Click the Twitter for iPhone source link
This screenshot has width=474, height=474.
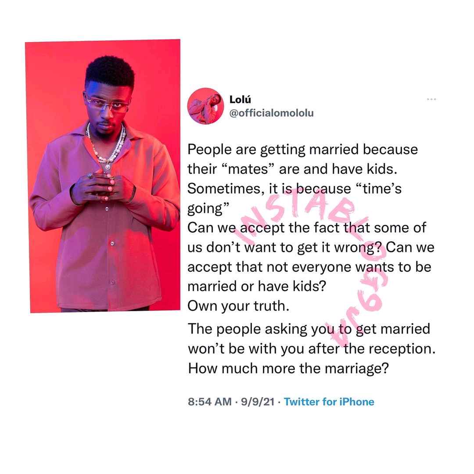click(x=329, y=402)
